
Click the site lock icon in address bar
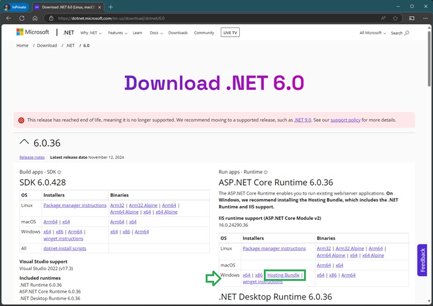[x=51, y=18]
